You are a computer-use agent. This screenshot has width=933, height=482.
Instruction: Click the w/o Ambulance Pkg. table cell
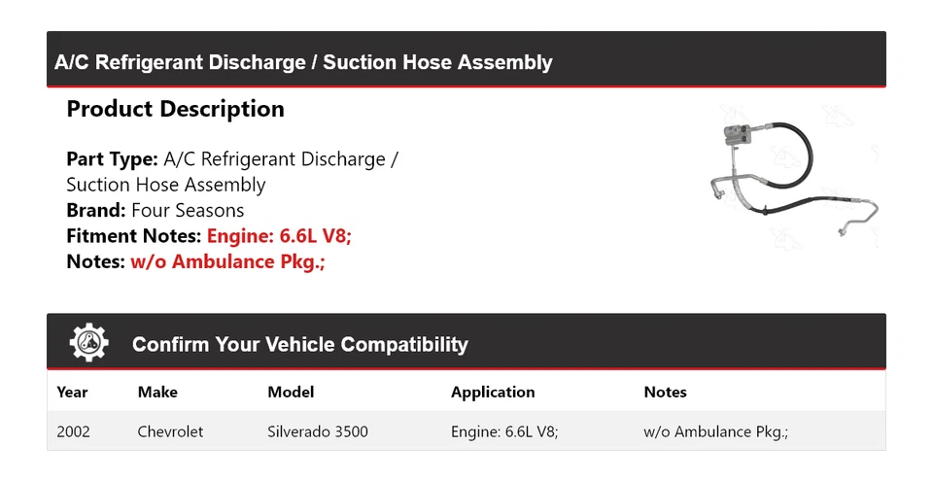715,431
